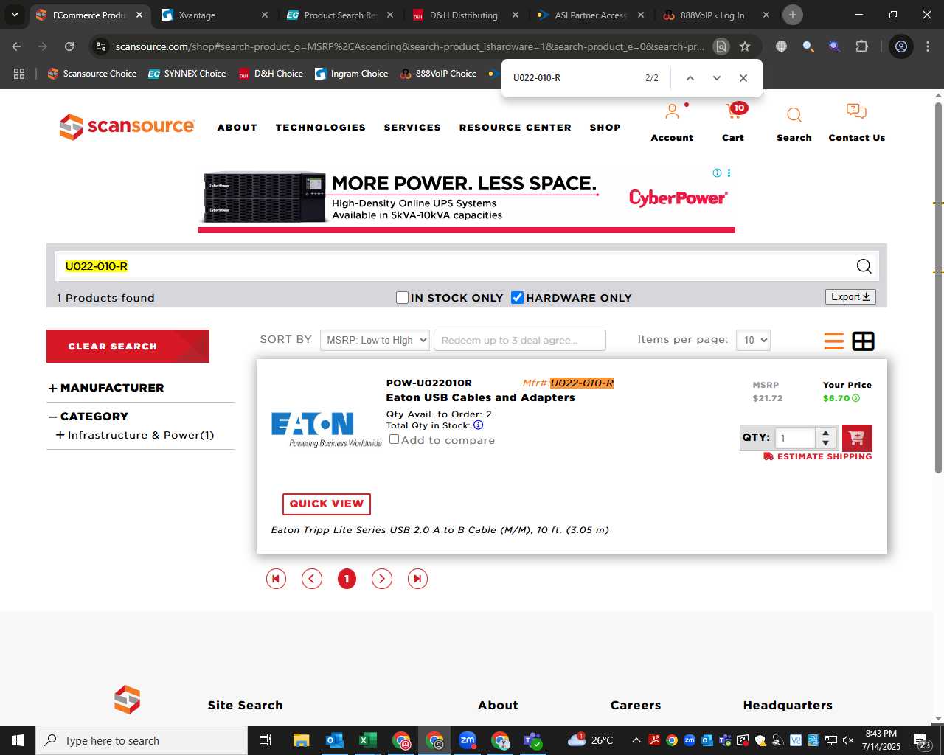Open Excel from the taskbar

click(x=367, y=740)
